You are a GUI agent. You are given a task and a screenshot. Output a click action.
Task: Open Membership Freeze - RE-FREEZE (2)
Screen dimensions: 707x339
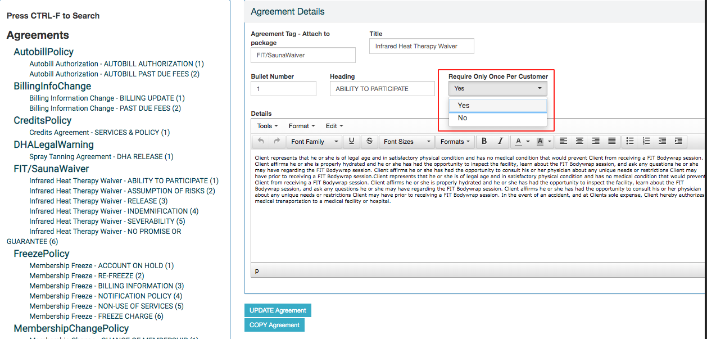coord(87,276)
